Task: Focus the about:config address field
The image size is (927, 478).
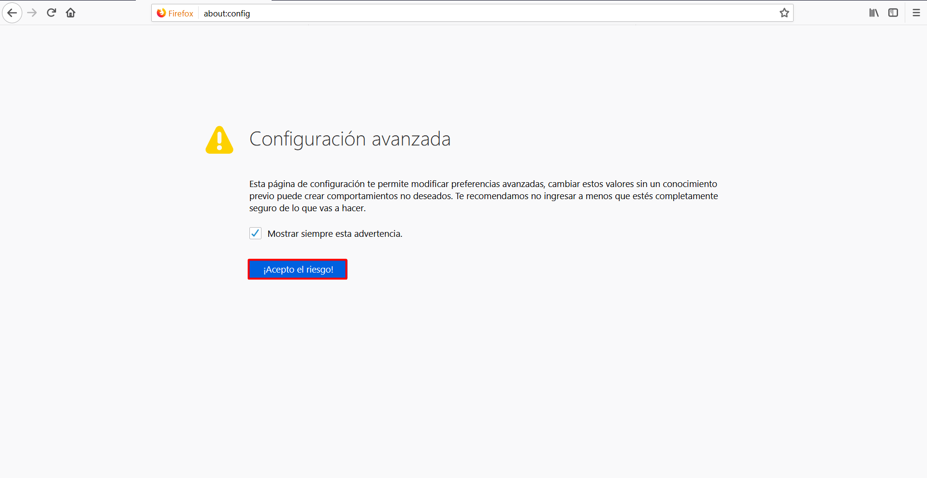Action: (435, 14)
